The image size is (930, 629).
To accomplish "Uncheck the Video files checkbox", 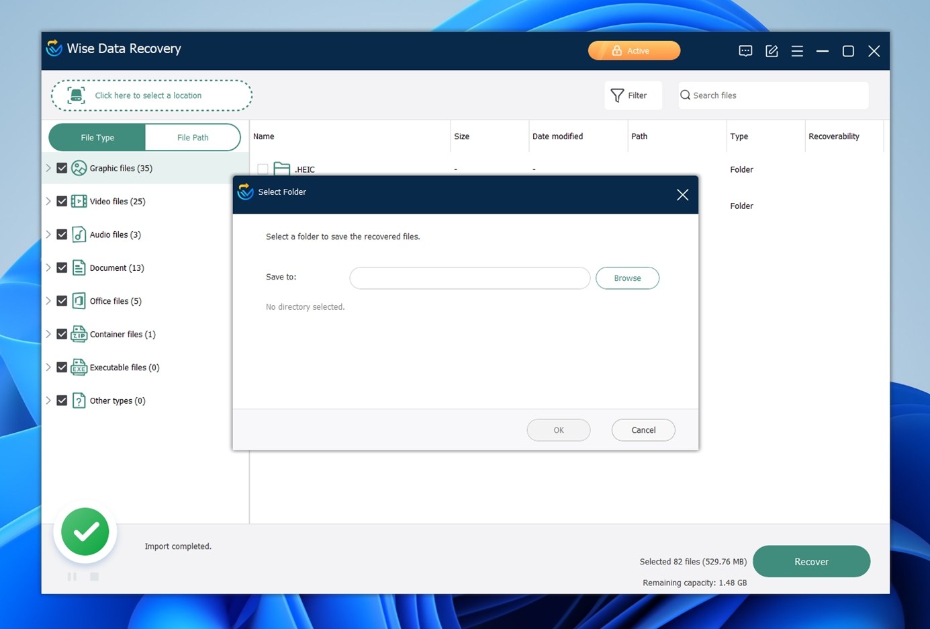I will point(62,201).
